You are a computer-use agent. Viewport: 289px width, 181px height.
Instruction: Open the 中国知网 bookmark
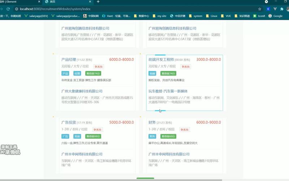[x=91, y=16]
